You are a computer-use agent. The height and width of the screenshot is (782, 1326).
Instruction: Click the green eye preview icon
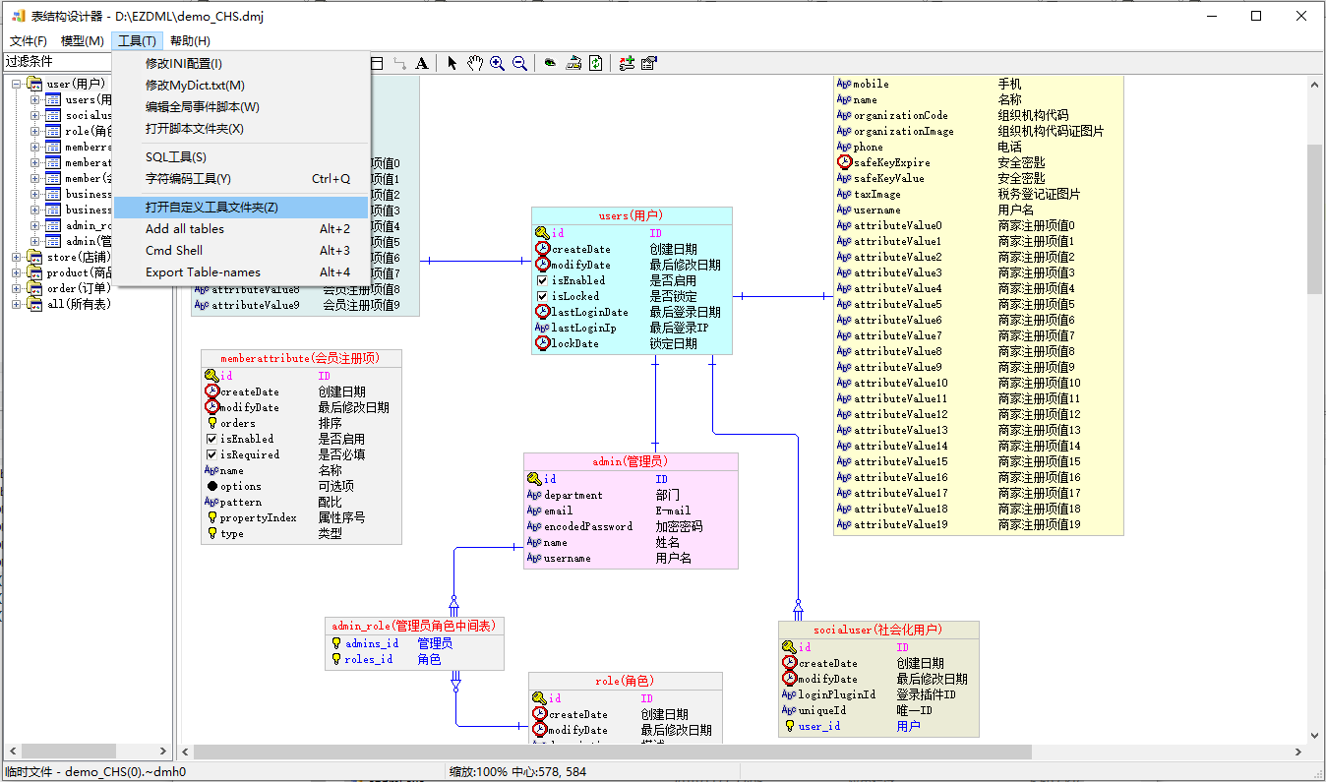(550, 63)
